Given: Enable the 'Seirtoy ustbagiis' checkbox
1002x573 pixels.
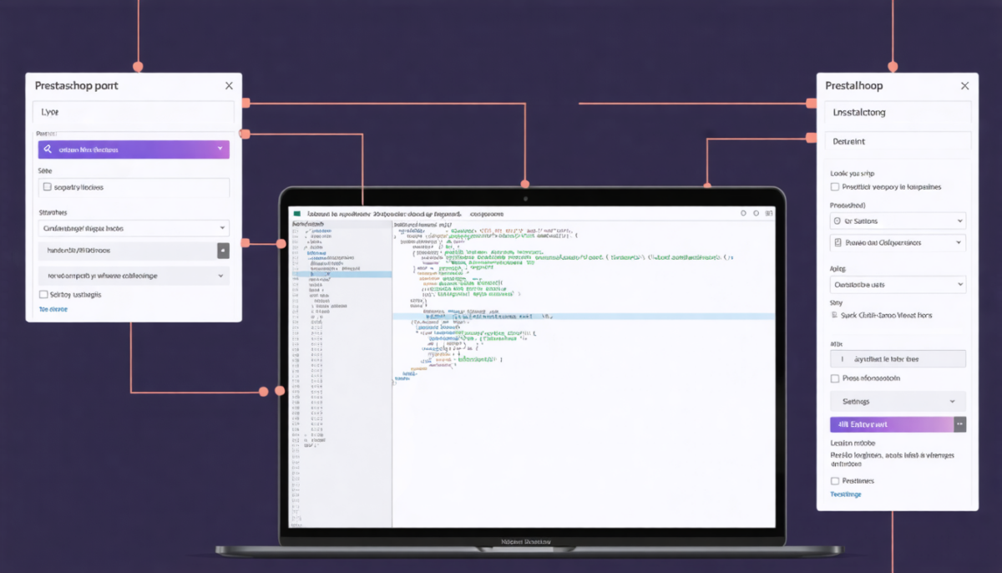Looking at the screenshot, I should [x=43, y=294].
